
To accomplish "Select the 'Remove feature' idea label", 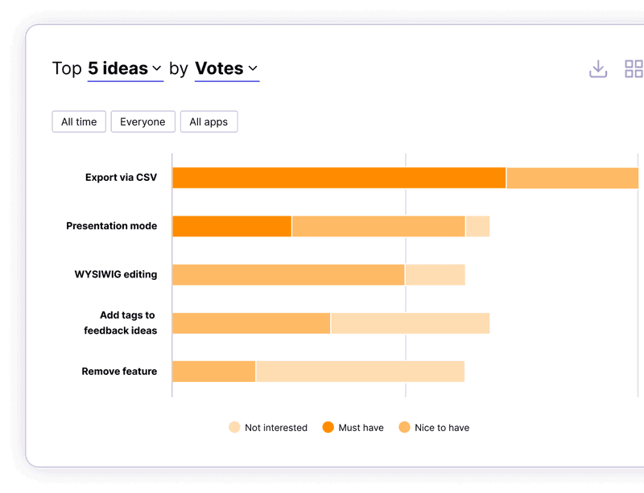I will [119, 372].
